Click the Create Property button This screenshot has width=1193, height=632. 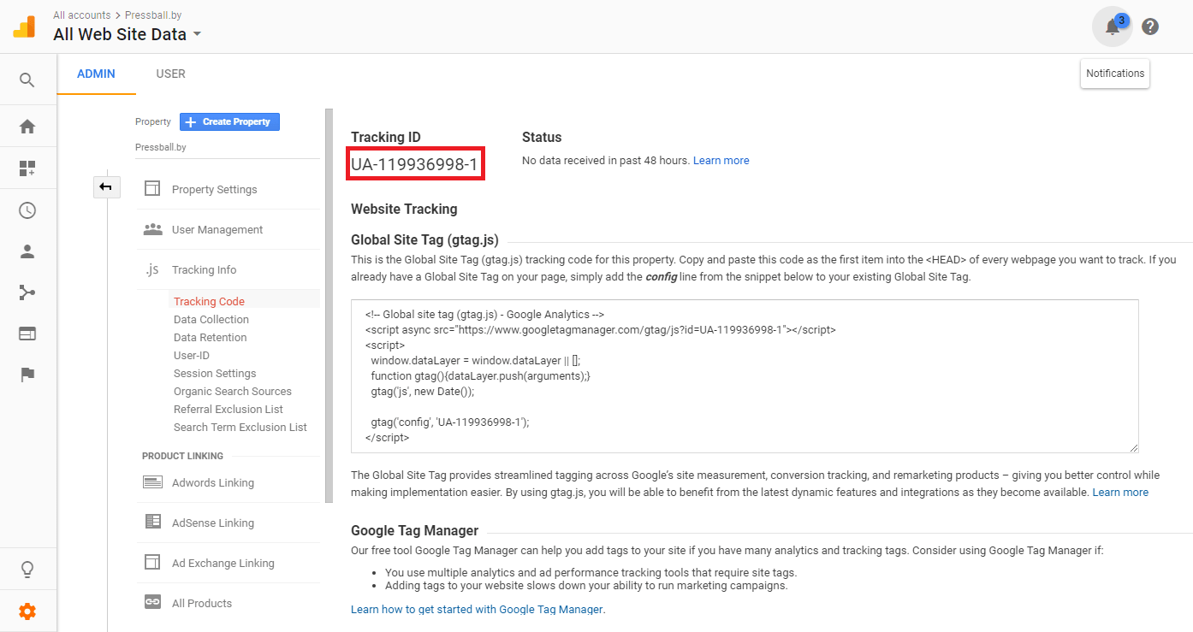point(229,121)
